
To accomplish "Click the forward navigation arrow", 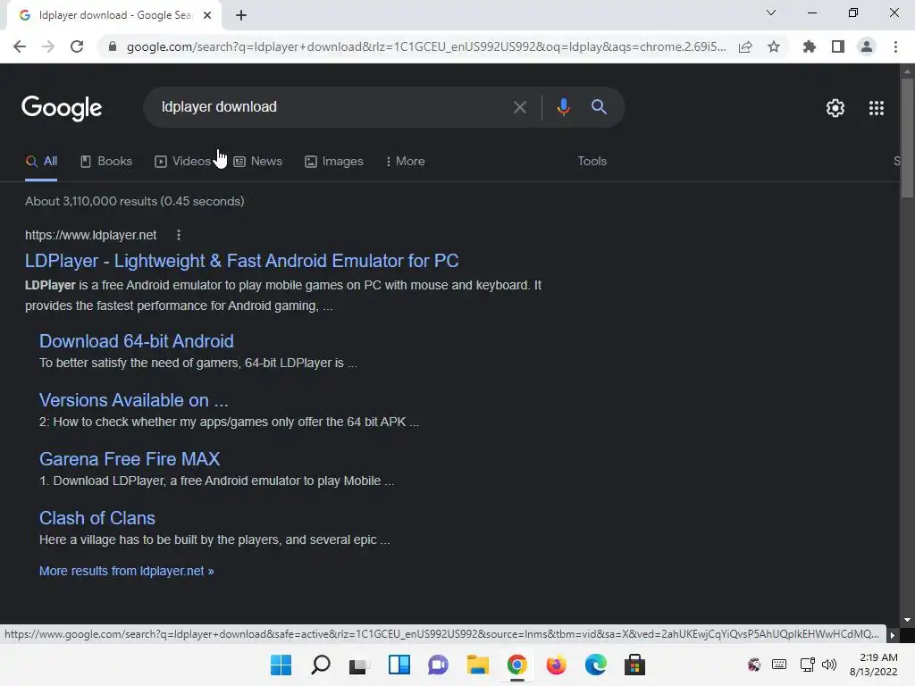I will (48, 46).
